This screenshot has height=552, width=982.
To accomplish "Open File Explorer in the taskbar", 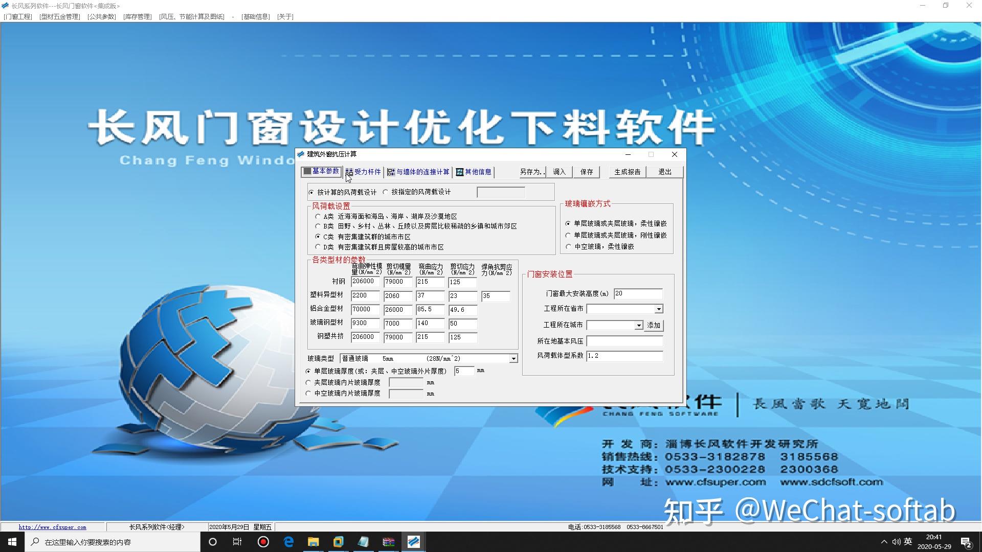I will coord(313,542).
